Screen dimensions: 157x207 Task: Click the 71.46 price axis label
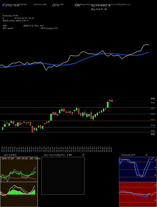[x=153, y=125]
